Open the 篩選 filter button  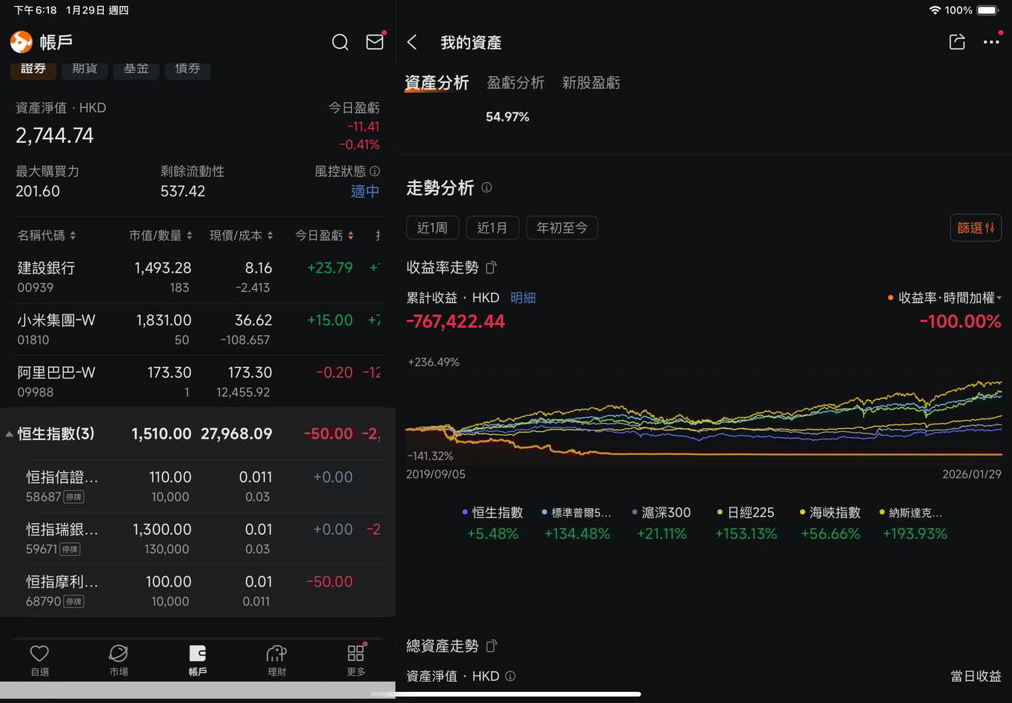[976, 227]
